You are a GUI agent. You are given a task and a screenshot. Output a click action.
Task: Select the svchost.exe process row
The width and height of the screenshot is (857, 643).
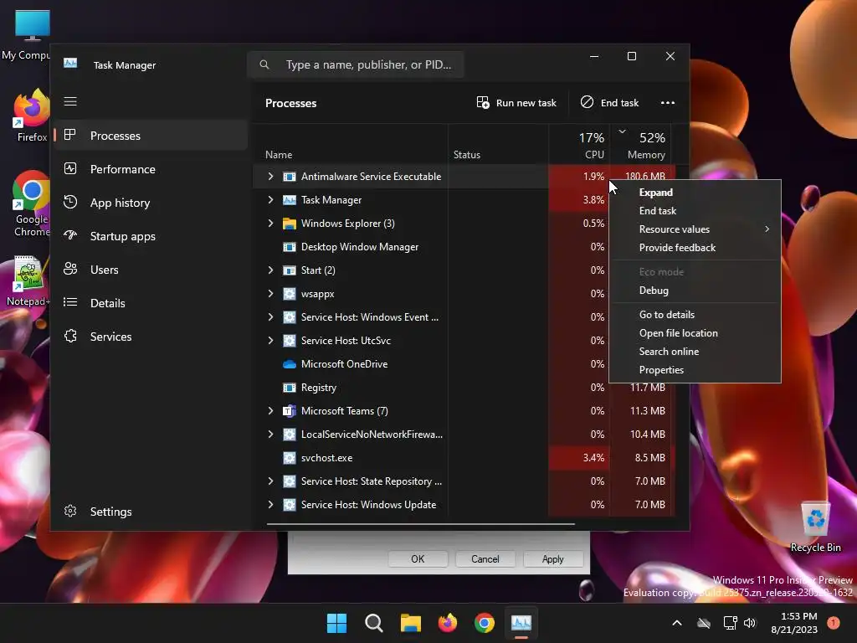pyautogui.click(x=464, y=458)
